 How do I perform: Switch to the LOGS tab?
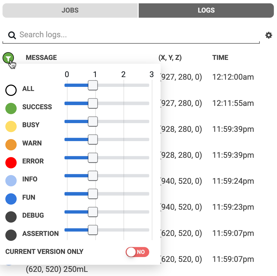[206, 10]
